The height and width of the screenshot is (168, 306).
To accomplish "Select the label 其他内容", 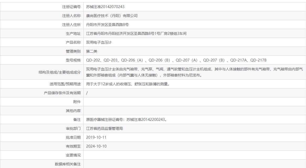I will click(x=73, y=111).
